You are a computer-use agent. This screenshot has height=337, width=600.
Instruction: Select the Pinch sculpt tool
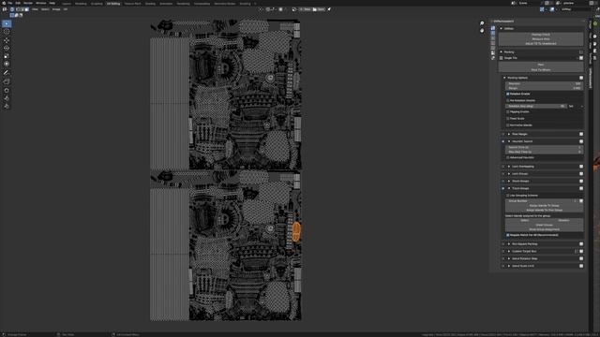click(x=7, y=106)
